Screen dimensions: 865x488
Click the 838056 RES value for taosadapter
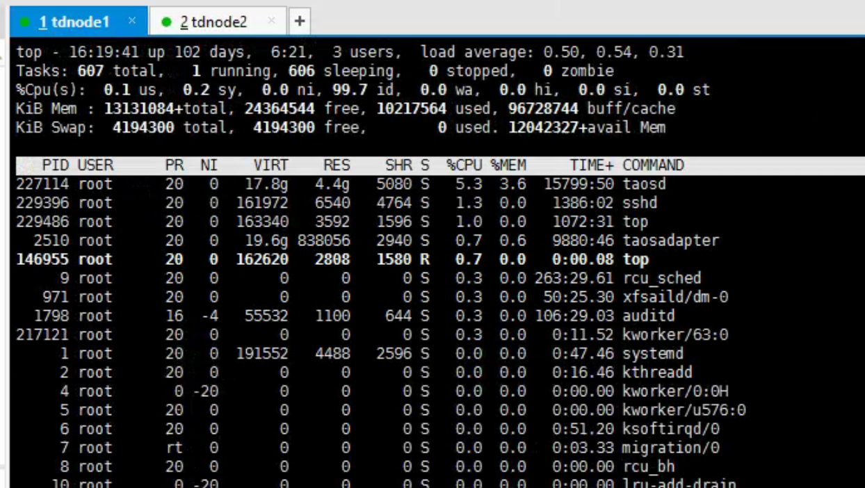pyautogui.click(x=323, y=241)
